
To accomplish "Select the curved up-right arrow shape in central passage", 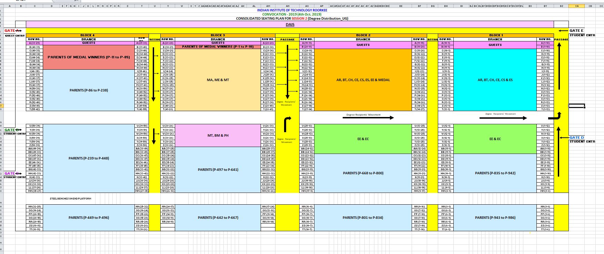I will click(x=288, y=125).
